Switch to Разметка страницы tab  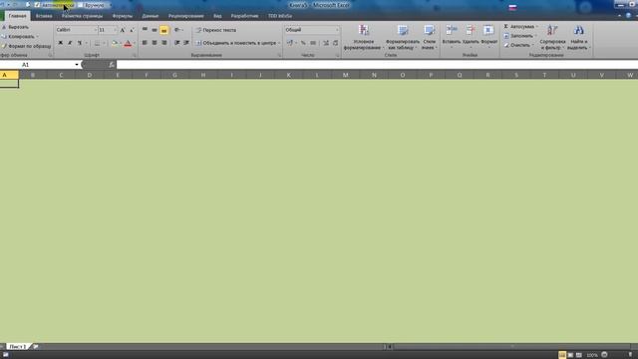82,16
